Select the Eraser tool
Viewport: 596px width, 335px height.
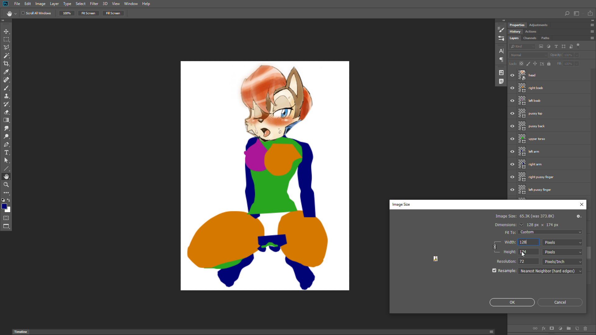pos(6,112)
